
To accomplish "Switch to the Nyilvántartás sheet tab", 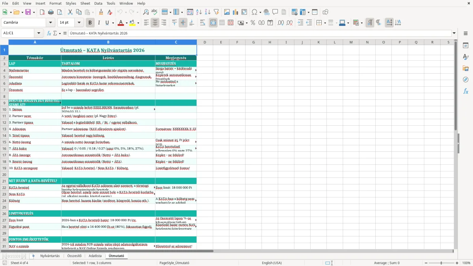I will [x=50, y=256].
